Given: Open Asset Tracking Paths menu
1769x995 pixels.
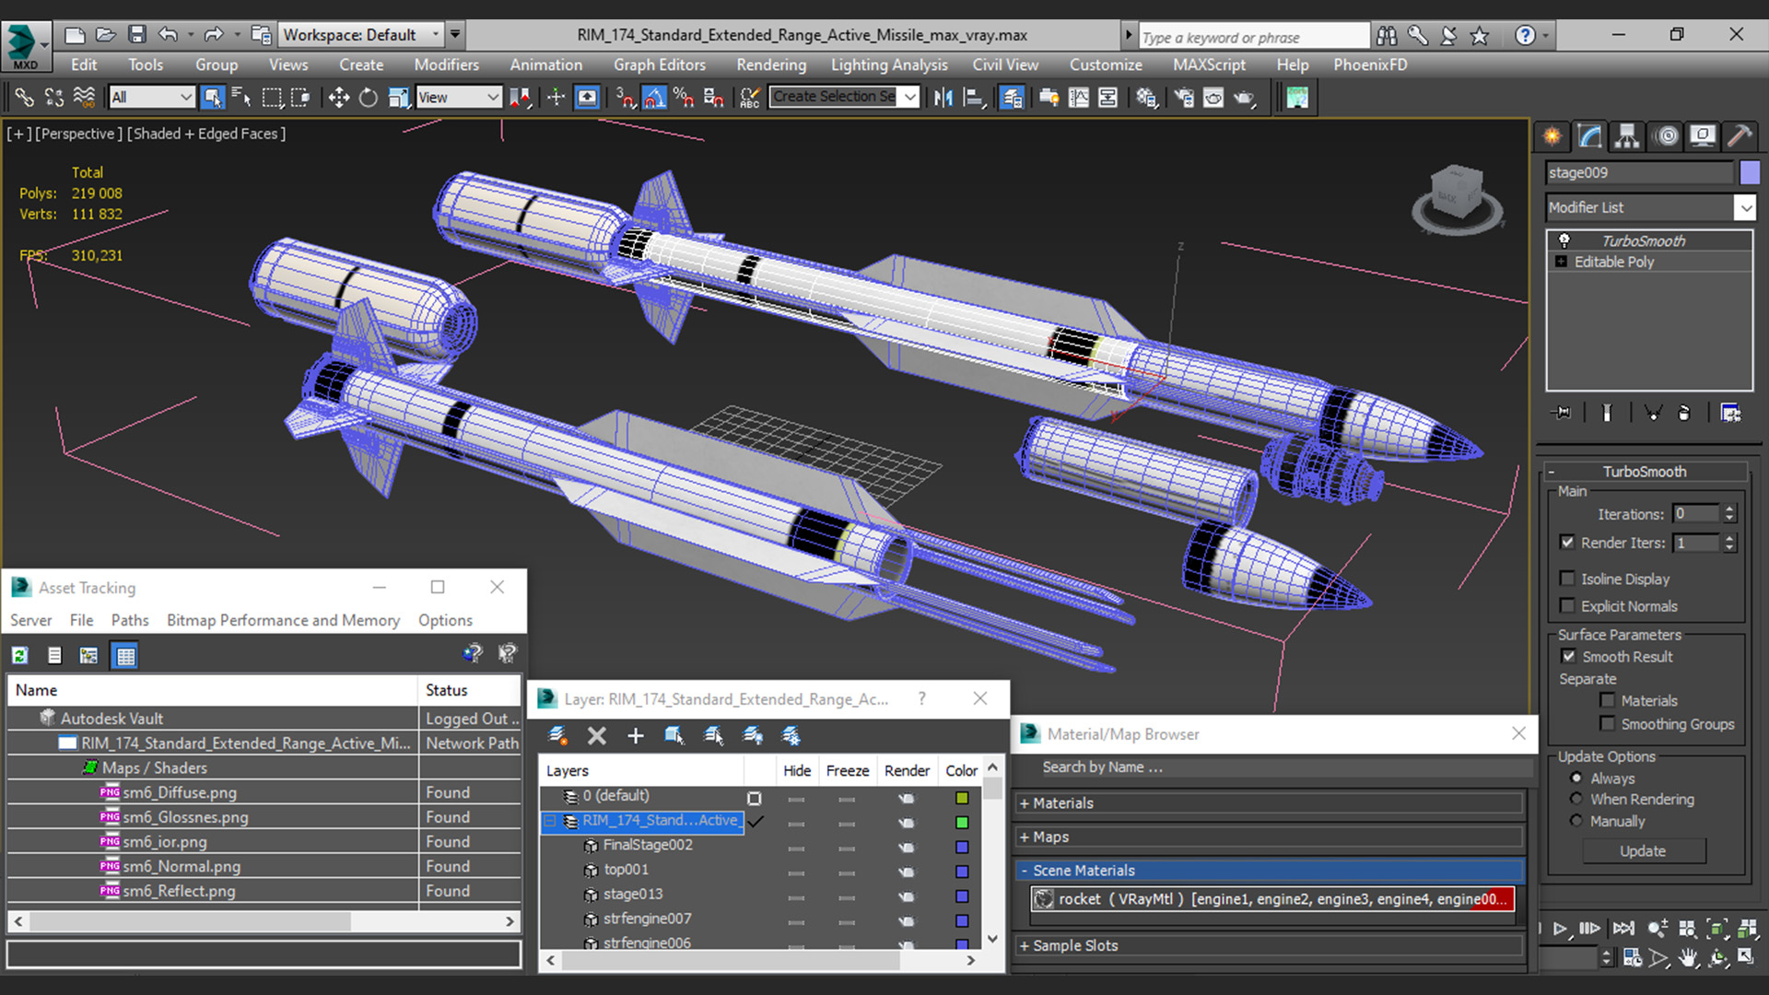Looking at the screenshot, I should [x=129, y=620].
